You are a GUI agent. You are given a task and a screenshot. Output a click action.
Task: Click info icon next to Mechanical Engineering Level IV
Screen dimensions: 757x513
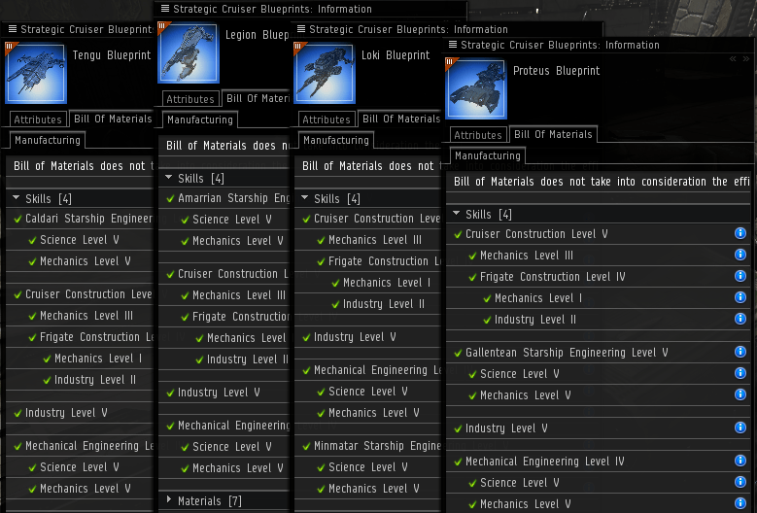point(740,461)
